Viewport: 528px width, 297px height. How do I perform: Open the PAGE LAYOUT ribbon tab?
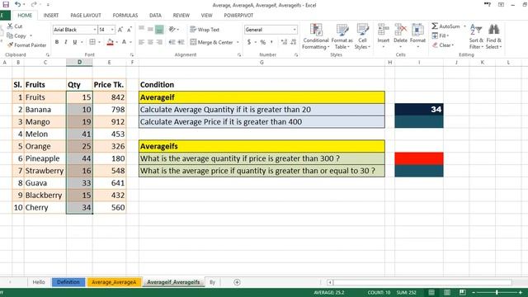pos(86,15)
